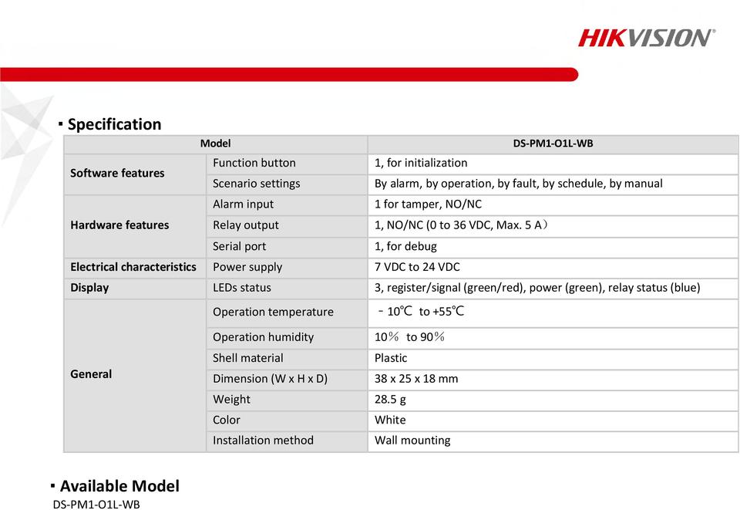Click the Electrical characteristics label

click(x=133, y=267)
